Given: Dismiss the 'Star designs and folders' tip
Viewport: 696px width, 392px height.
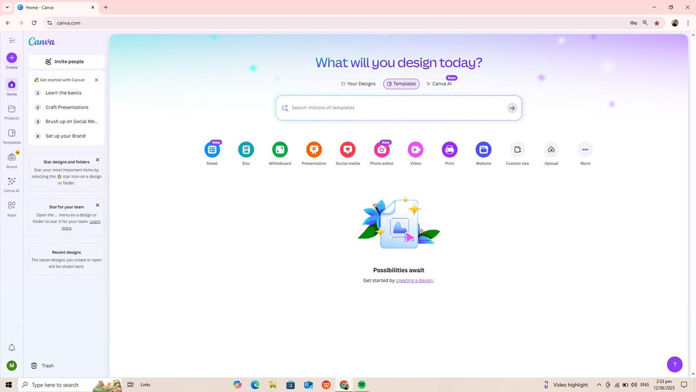Looking at the screenshot, I should [x=97, y=160].
